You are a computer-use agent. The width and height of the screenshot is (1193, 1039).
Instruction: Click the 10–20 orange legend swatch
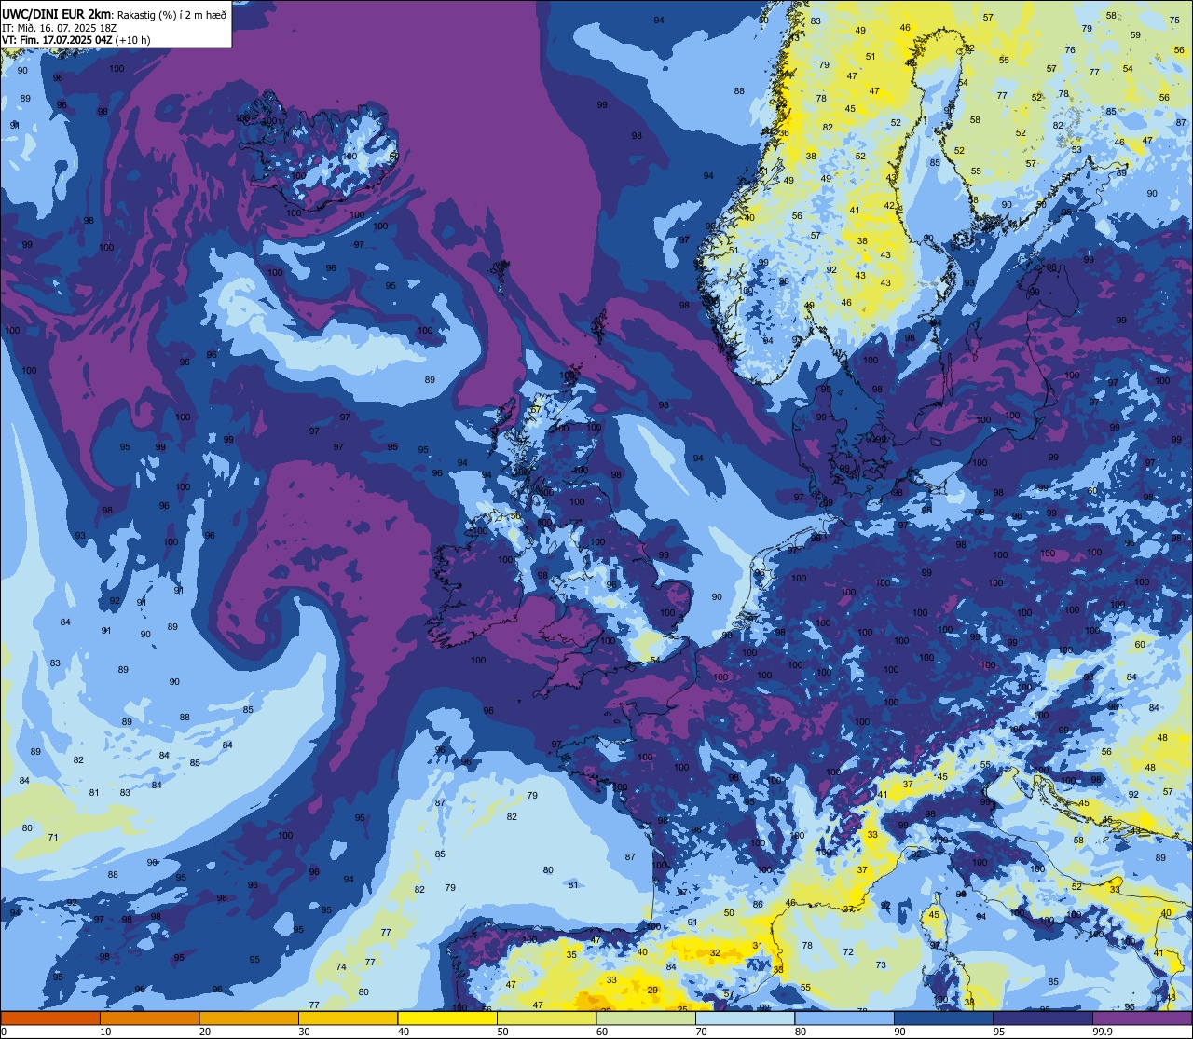[149, 1018]
